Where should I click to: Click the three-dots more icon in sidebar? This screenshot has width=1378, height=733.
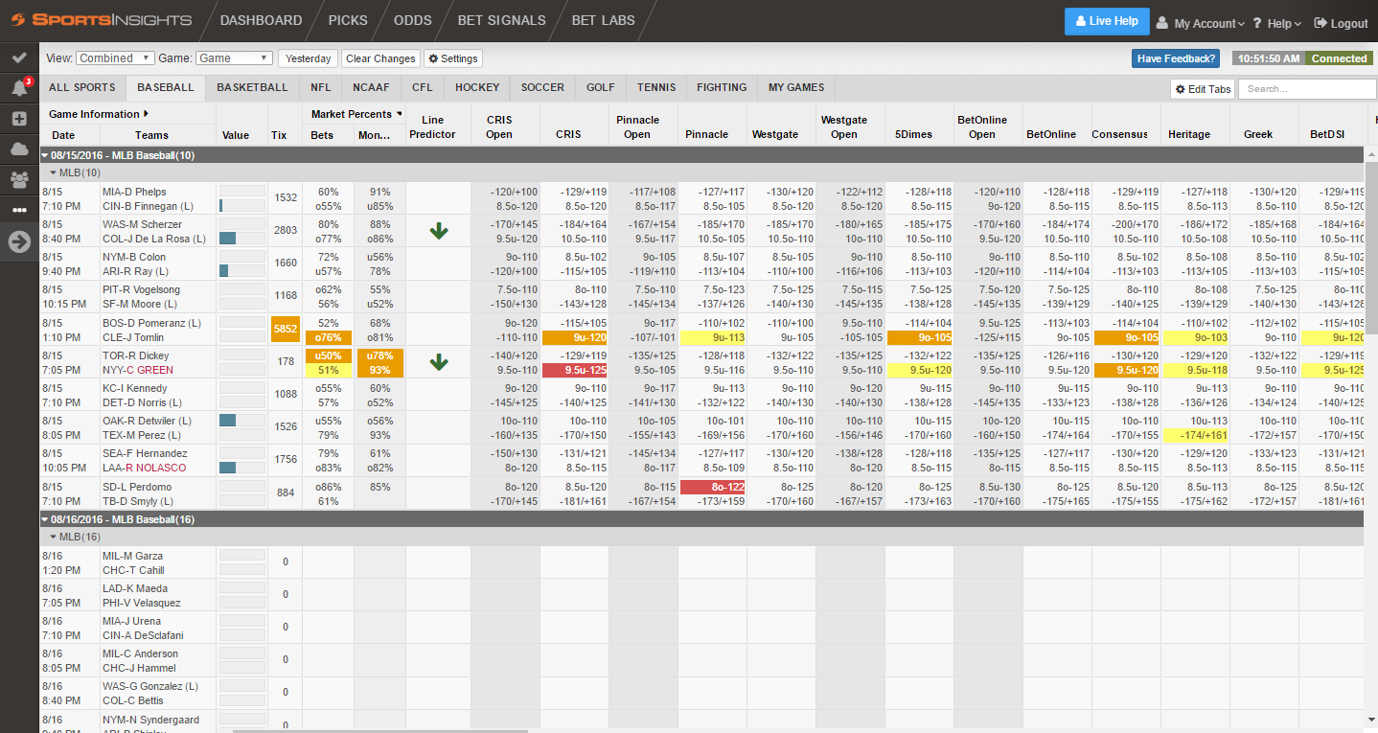[19, 209]
